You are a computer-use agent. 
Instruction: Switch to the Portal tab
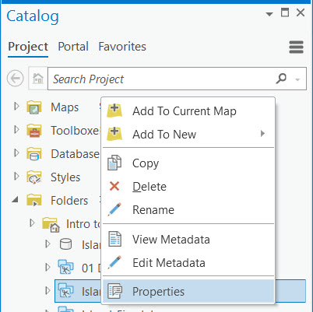coord(73,47)
